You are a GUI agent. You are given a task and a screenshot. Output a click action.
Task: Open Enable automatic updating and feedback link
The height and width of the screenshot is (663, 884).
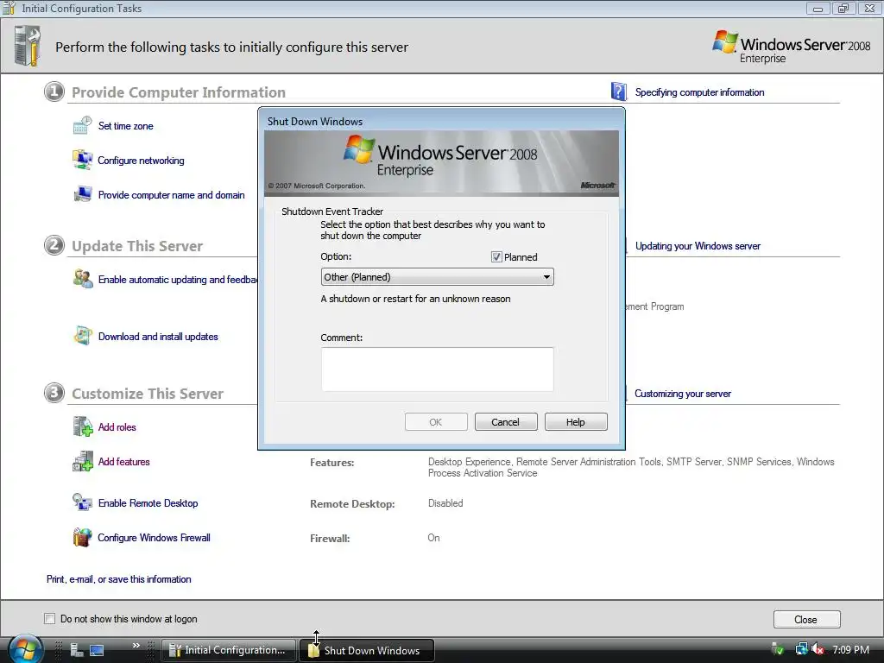coord(178,279)
